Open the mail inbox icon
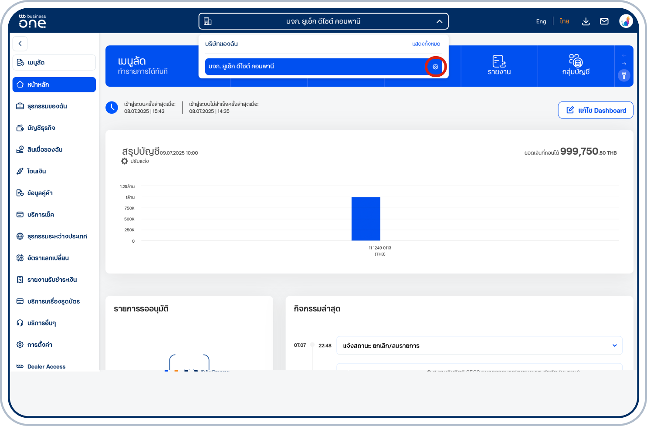This screenshot has height=426, width=647. click(604, 21)
